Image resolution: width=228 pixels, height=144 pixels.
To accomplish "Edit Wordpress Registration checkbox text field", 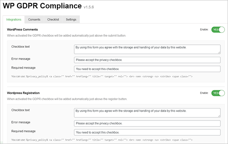I will point(147,113).
